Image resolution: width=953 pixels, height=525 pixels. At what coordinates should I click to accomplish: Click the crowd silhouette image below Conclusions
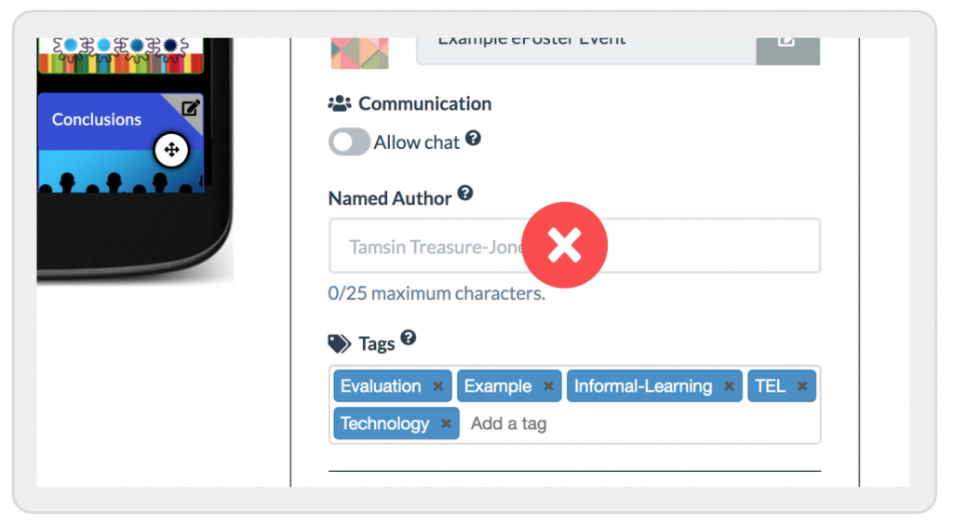tap(120, 171)
